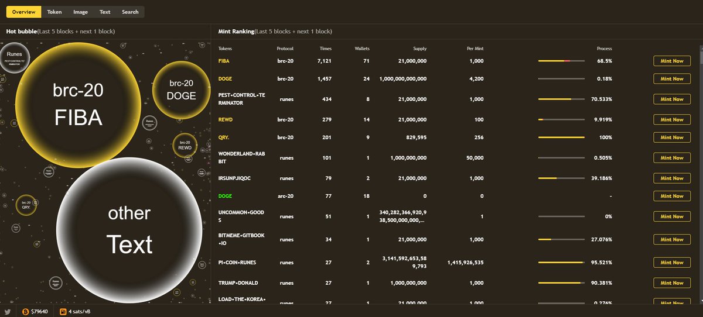The height and width of the screenshot is (317, 703).
Task: Click the IRSUNPJIQOC progress bar at 39.186%
Action: pos(561,178)
